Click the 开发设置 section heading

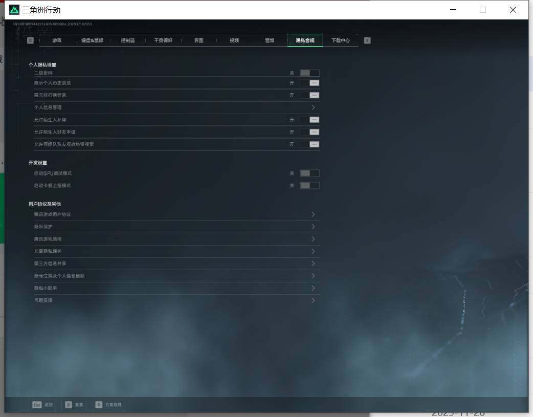[x=38, y=163]
